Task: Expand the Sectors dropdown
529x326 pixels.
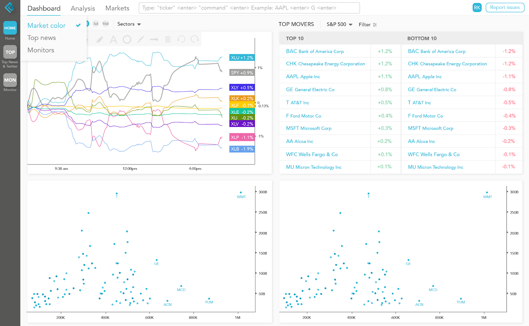Action: [129, 24]
